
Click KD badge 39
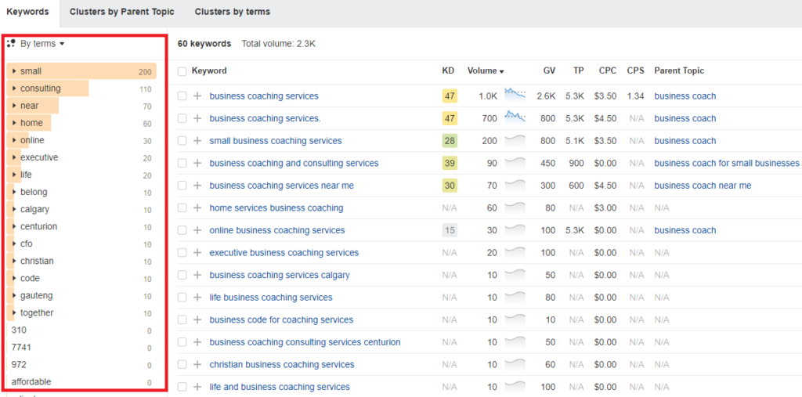[450, 163]
